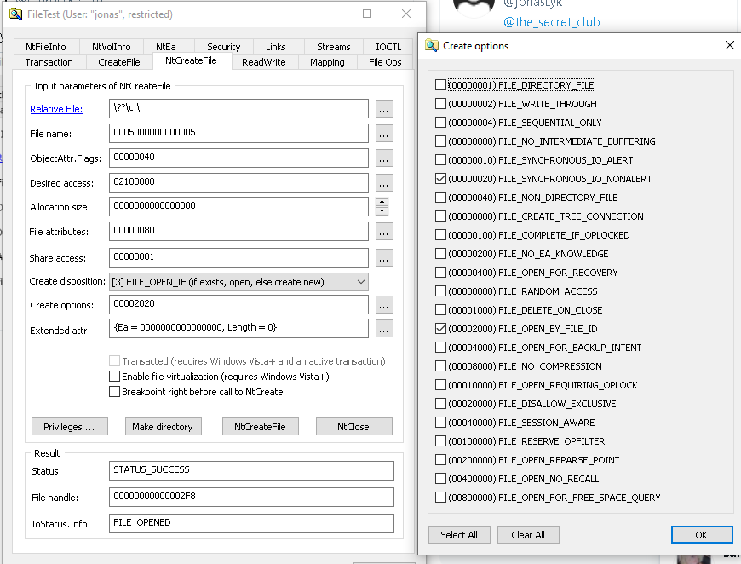The image size is (741, 564).
Task: Run NtCreateFile with its button
Action: 260,427
